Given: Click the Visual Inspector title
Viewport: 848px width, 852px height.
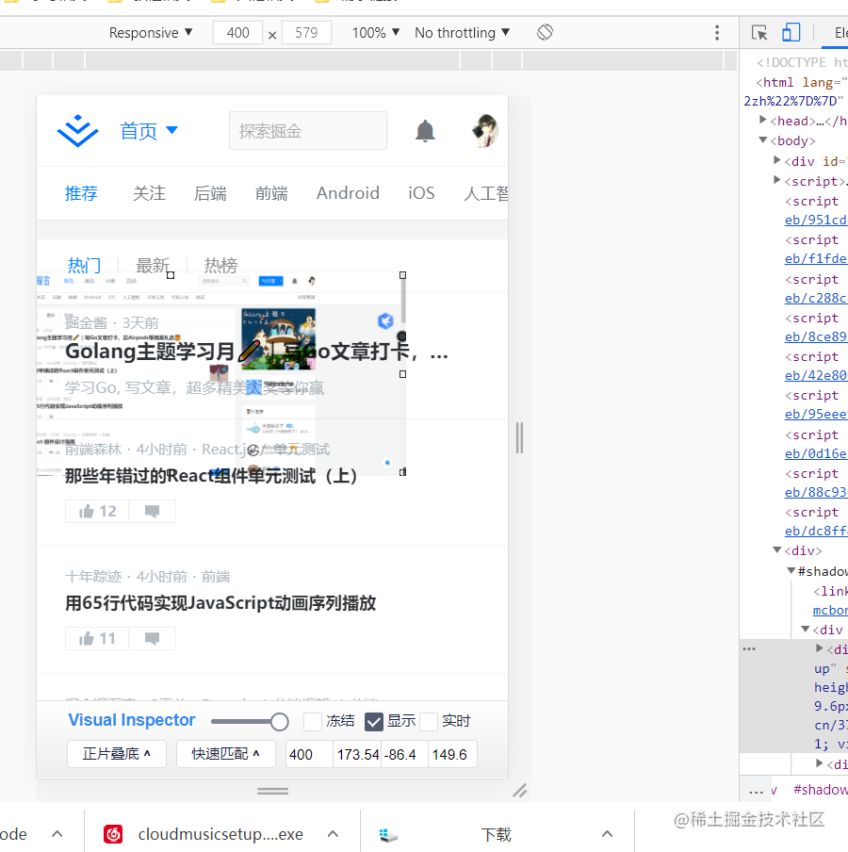Looking at the screenshot, I should (132, 720).
